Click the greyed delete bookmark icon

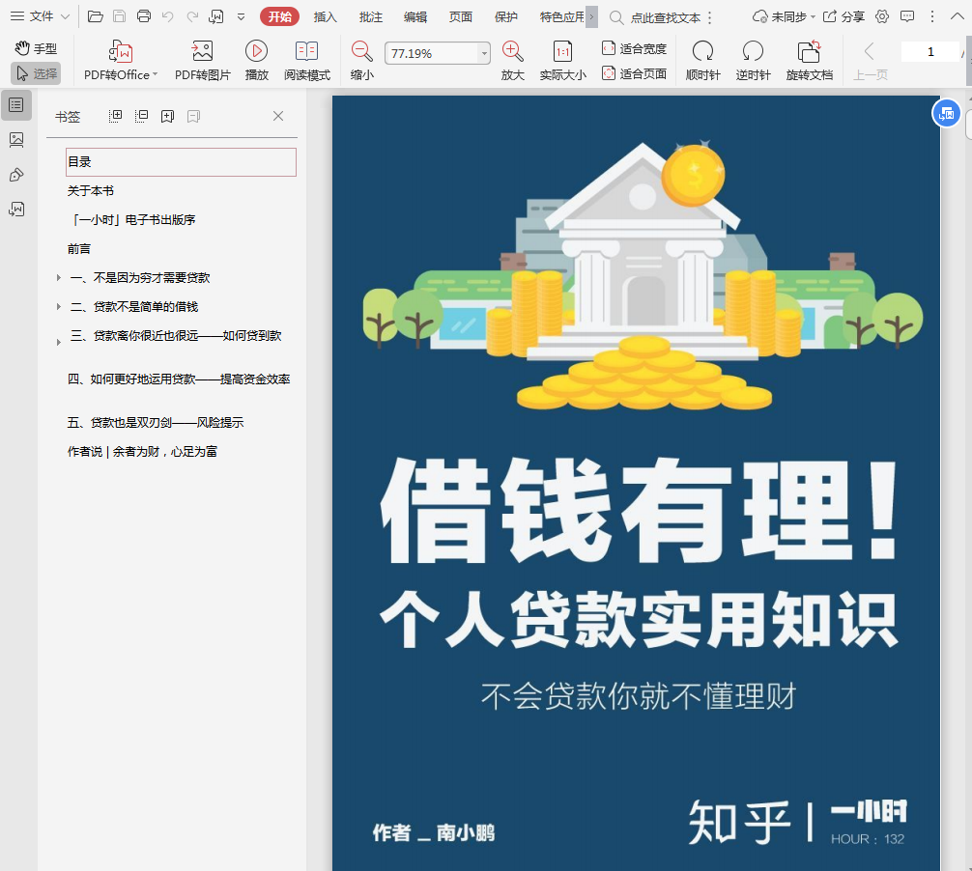click(x=193, y=116)
